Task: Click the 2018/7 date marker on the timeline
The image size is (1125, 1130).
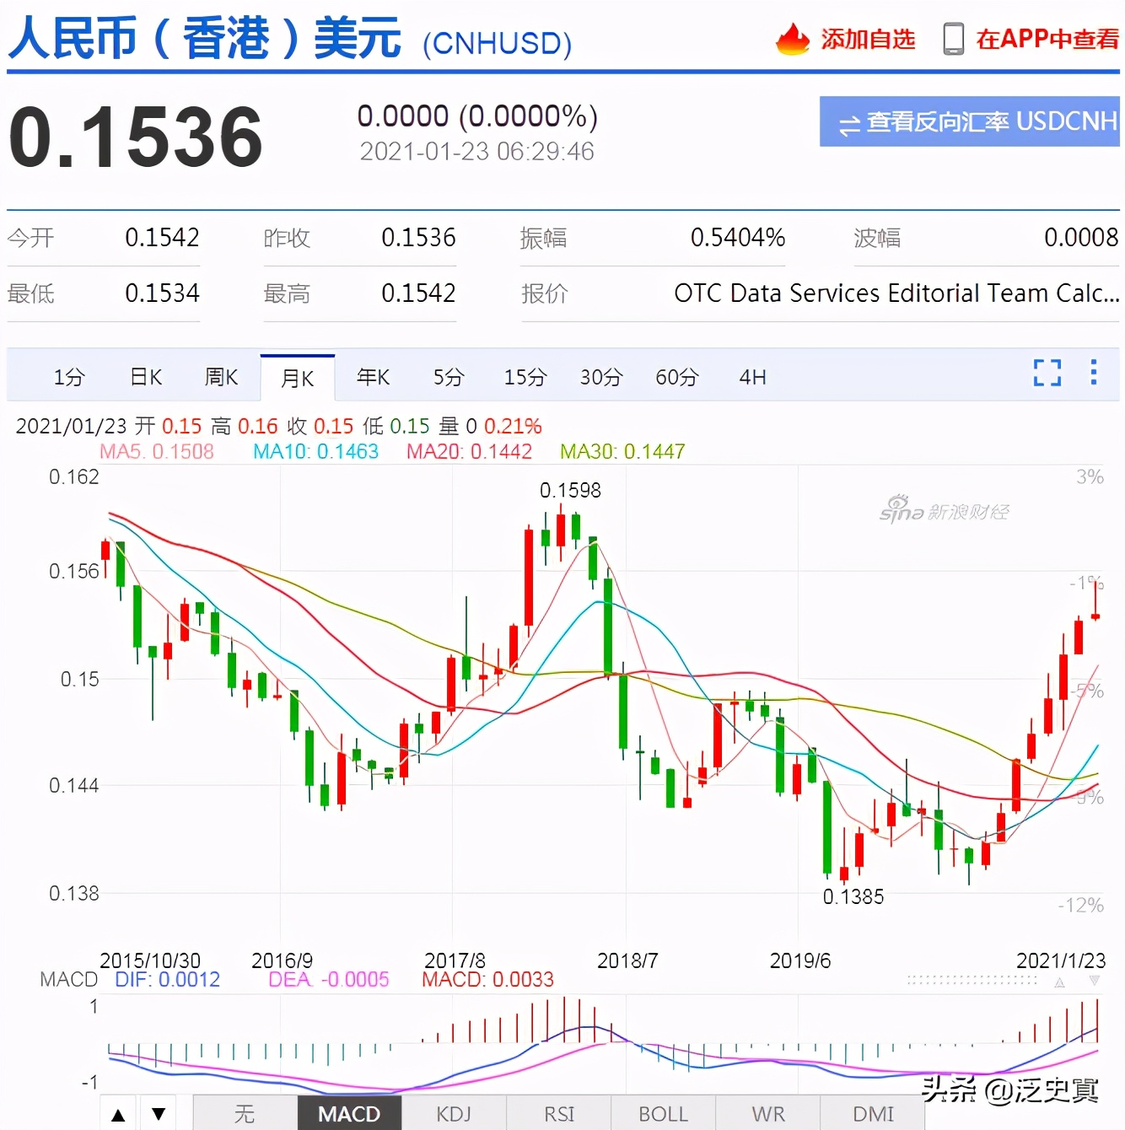Action: pos(627,960)
